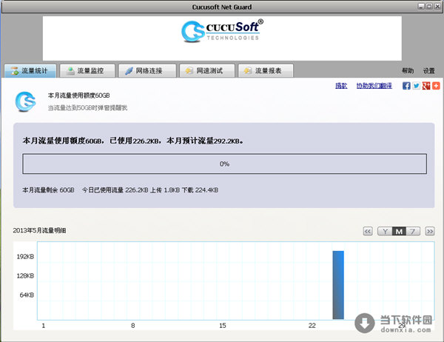Click the Cucusoft logo beside quota text

pos(25,101)
